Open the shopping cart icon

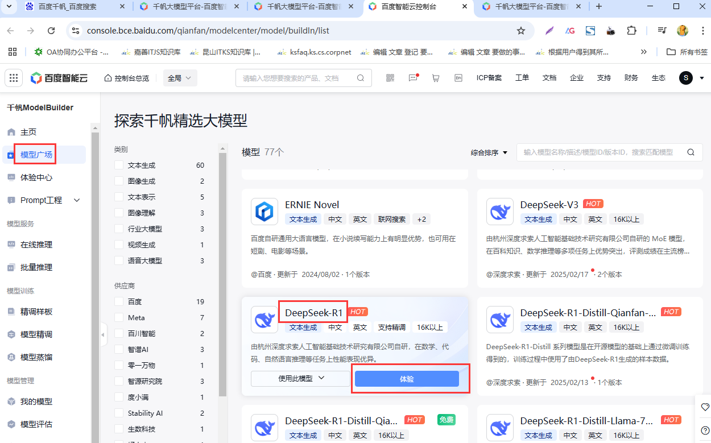pos(436,78)
